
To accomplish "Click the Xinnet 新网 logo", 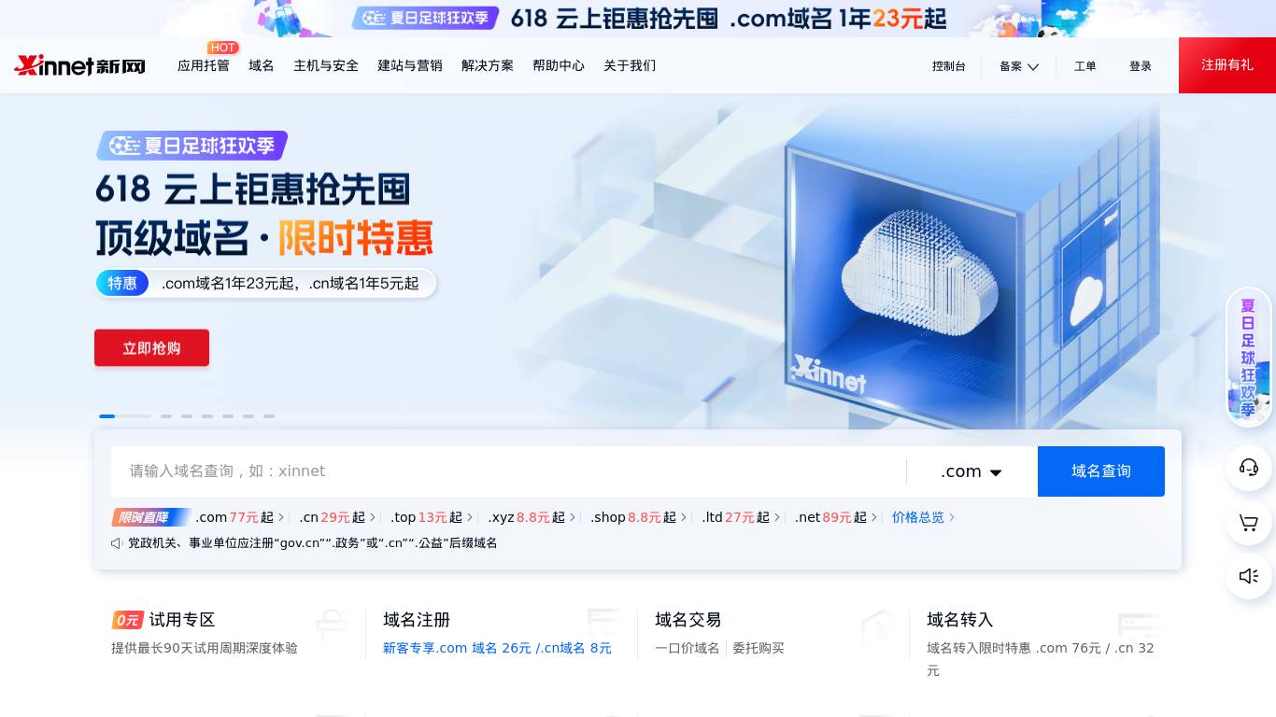I will [79, 65].
